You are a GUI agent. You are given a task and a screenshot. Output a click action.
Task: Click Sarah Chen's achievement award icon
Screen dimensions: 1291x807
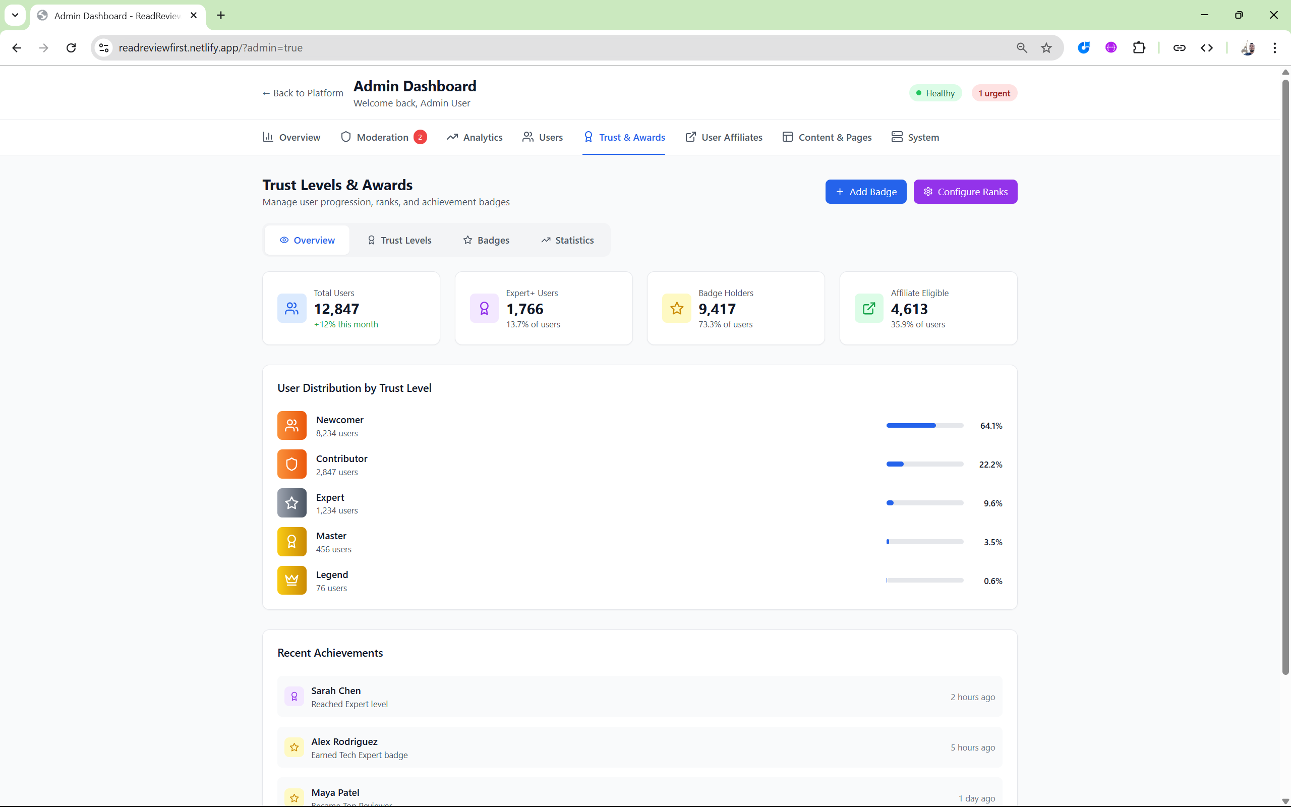294,697
